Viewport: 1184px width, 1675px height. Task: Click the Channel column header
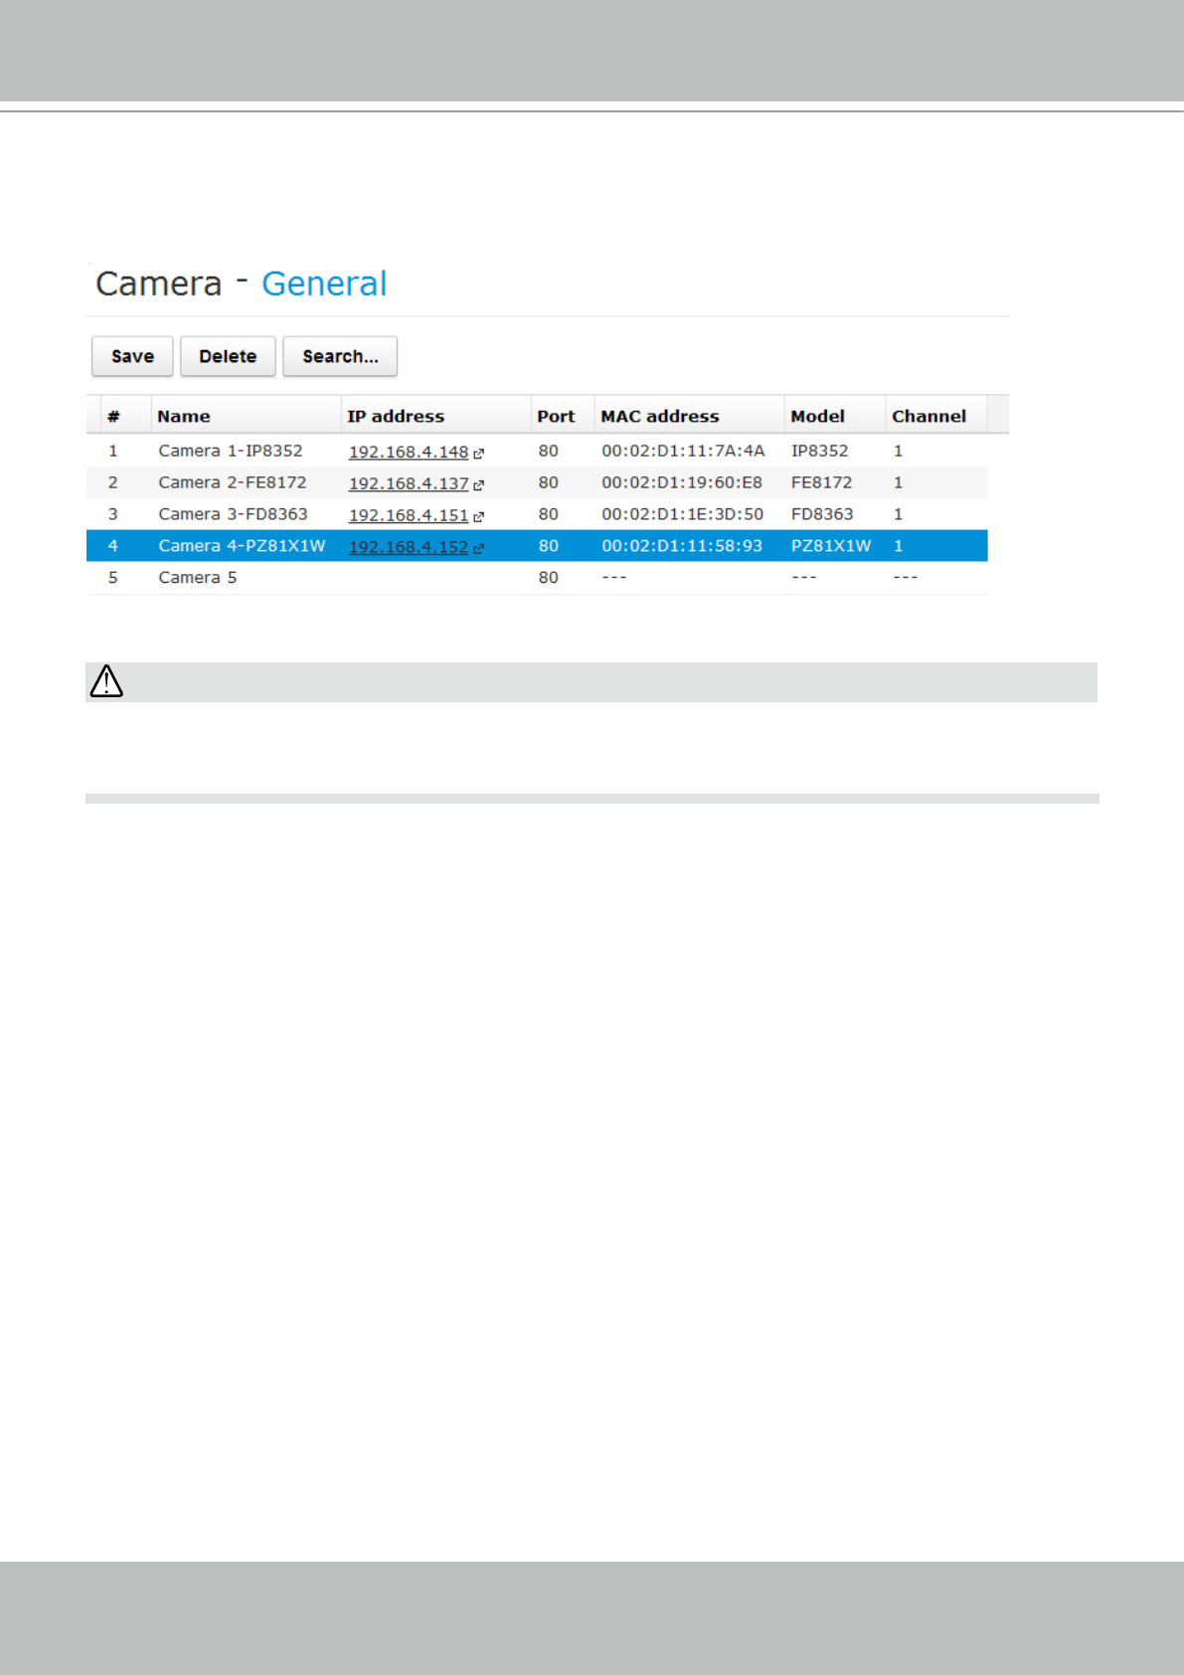[936, 416]
